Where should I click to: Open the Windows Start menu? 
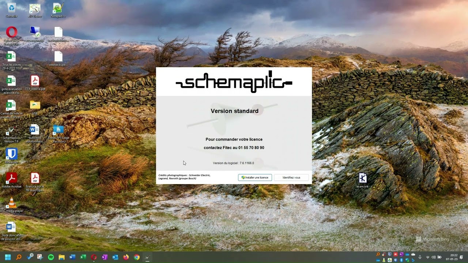[x=8, y=257]
